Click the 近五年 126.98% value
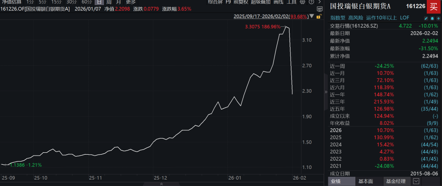This screenshot has height=186, width=442. tap(384, 109)
